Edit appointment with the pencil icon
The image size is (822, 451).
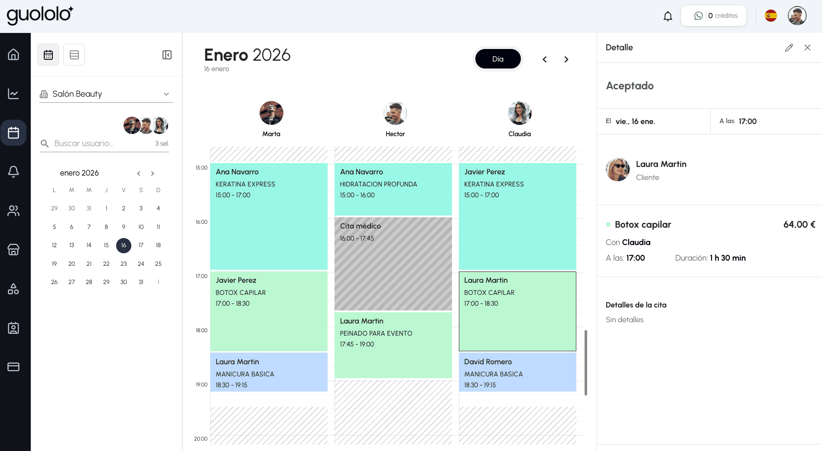789,48
